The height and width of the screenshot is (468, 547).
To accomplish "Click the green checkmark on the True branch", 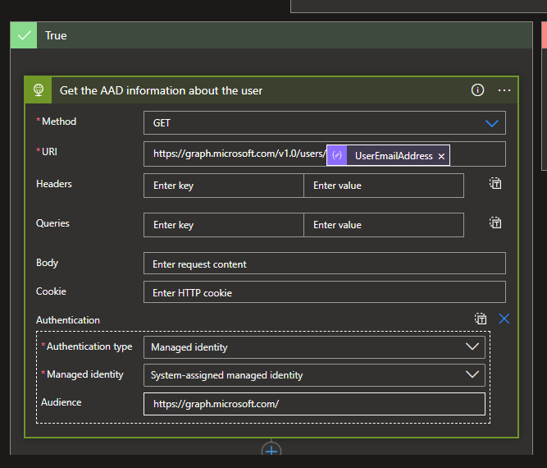I will (24, 35).
